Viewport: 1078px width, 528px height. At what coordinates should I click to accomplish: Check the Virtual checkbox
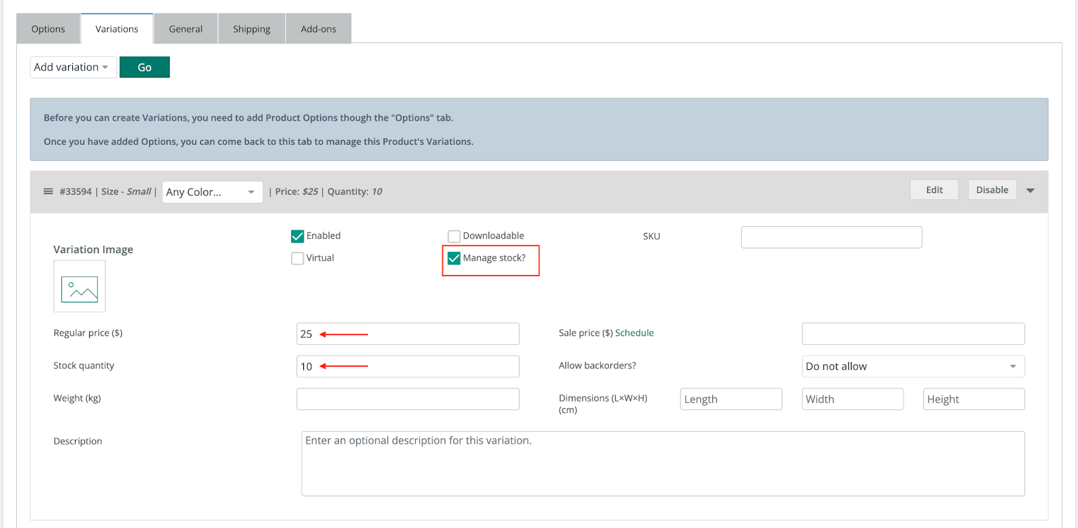pos(297,259)
